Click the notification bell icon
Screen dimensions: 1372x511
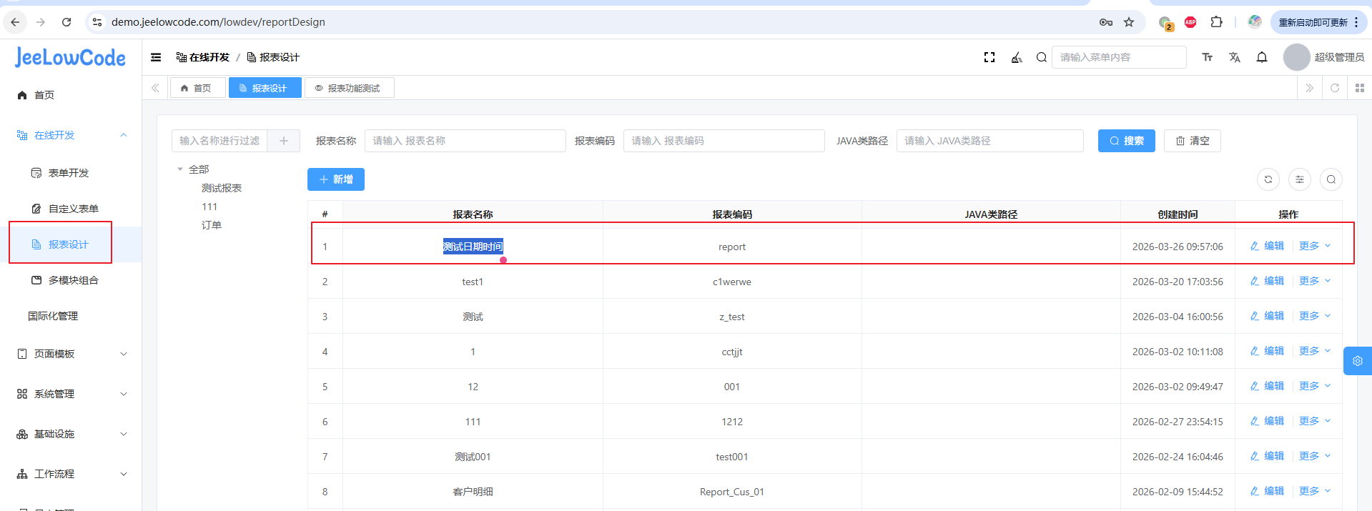click(1262, 57)
